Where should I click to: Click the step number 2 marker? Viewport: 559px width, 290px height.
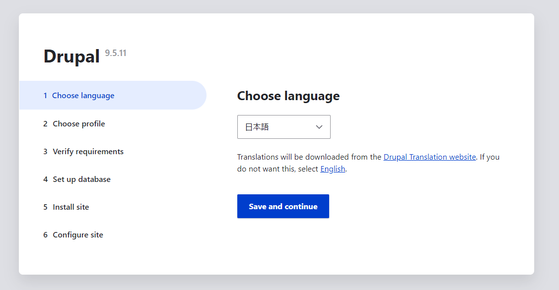tap(45, 123)
